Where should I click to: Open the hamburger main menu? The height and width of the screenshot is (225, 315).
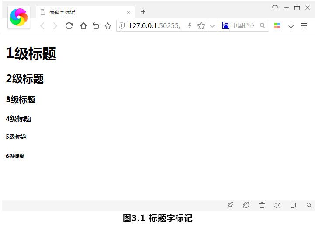304,26
